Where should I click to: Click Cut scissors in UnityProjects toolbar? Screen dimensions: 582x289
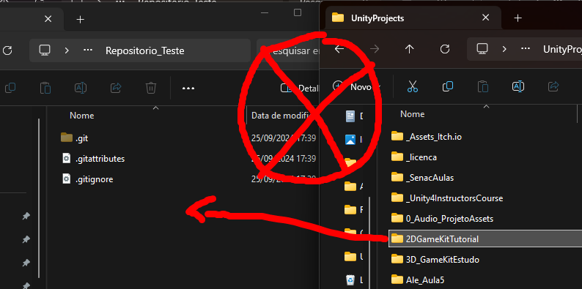[x=413, y=86]
